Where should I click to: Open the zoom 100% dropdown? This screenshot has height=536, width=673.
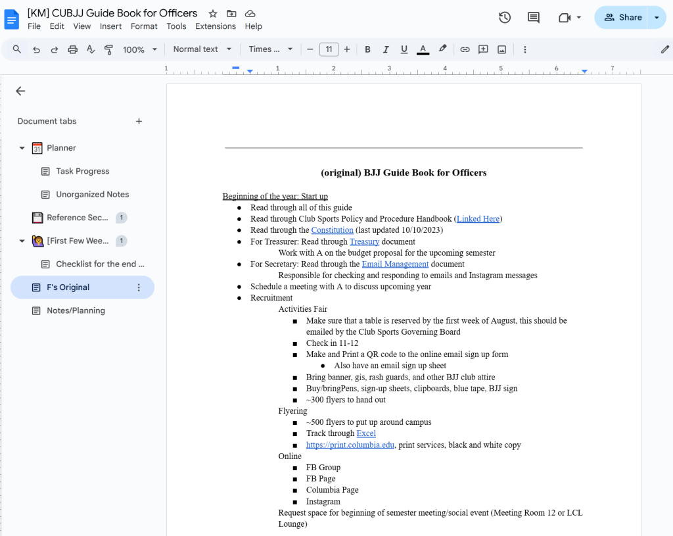click(x=140, y=49)
